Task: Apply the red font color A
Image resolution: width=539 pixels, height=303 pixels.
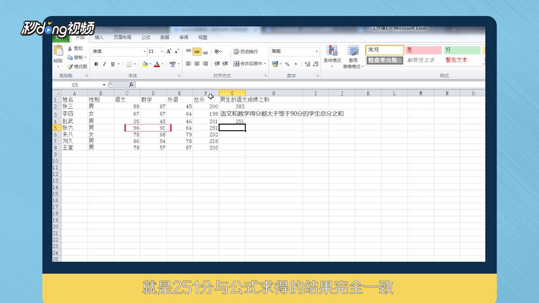Action: pyautogui.click(x=157, y=64)
